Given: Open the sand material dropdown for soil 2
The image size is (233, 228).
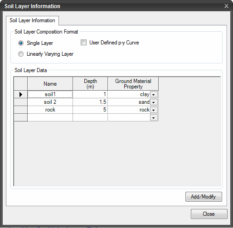Looking at the screenshot, I should click(x=154, y=102).
